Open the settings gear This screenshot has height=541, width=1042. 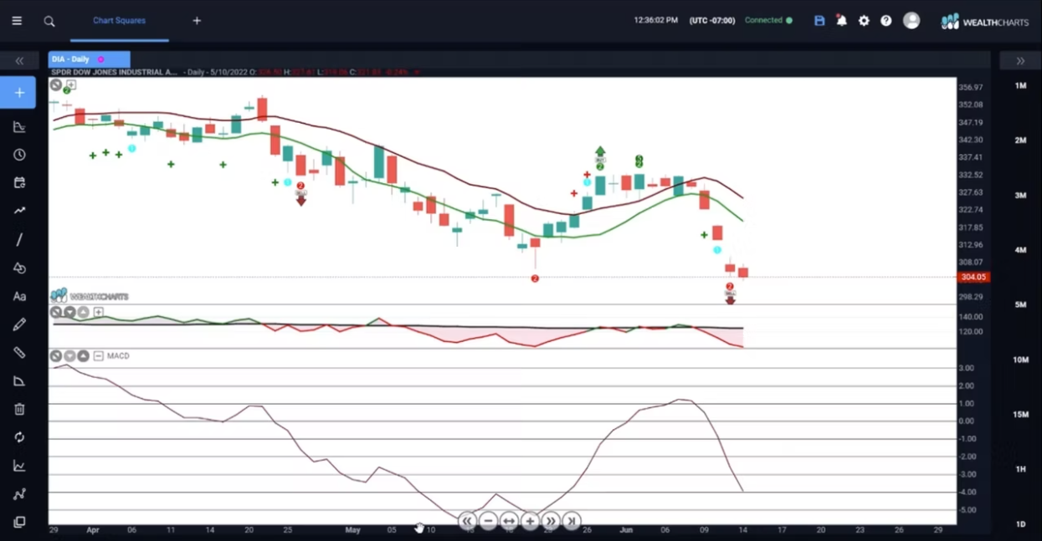click(864, 21)
